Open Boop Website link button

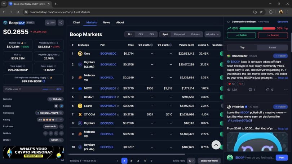(x=55, y=99)
